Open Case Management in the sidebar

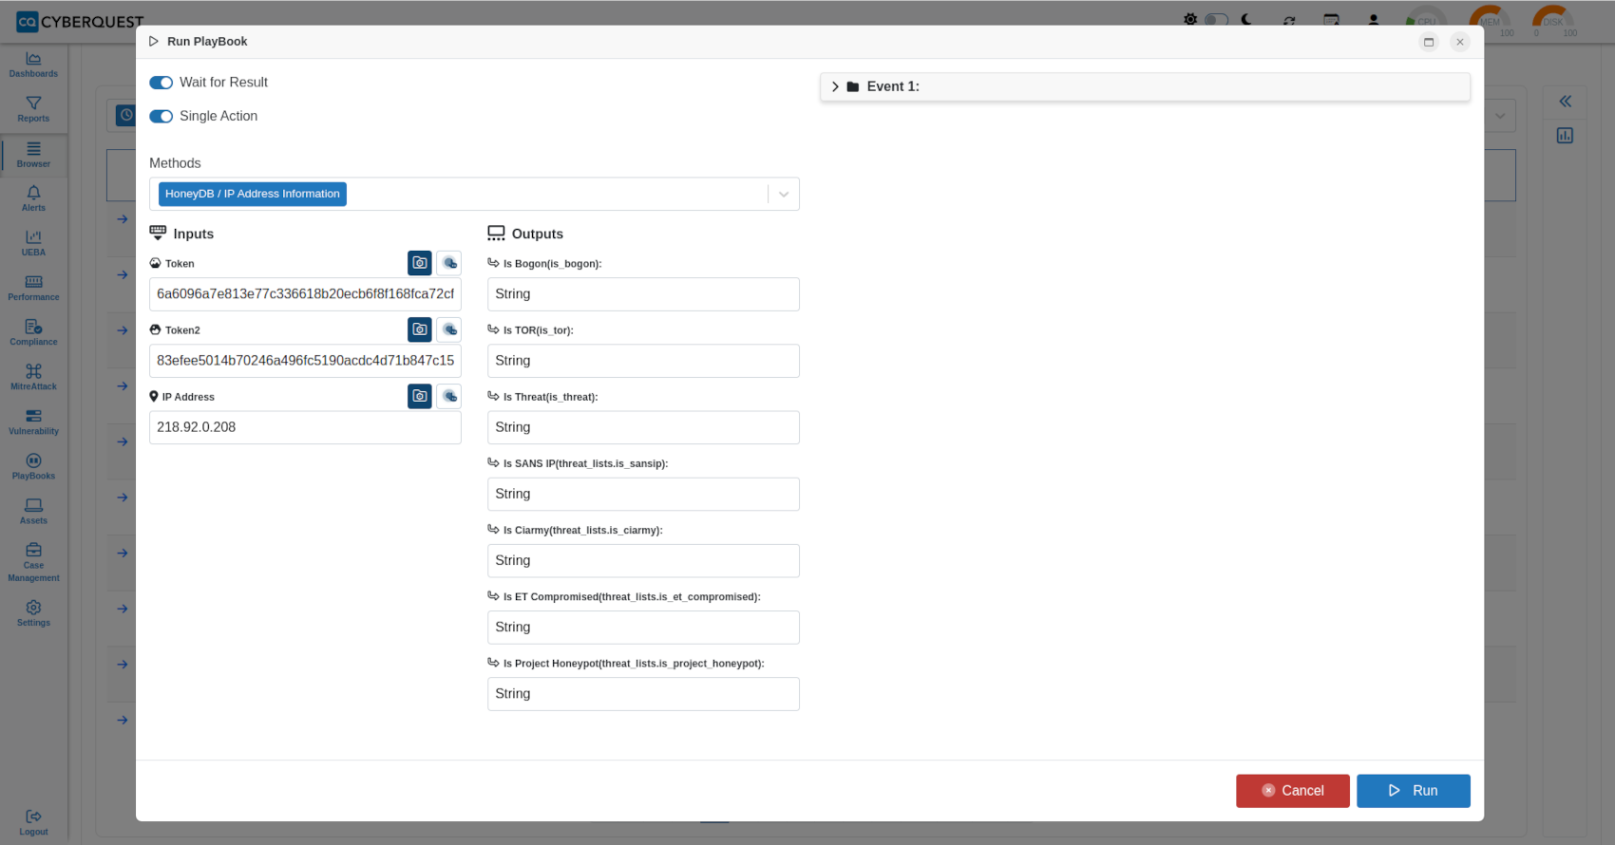coord(33,562)
